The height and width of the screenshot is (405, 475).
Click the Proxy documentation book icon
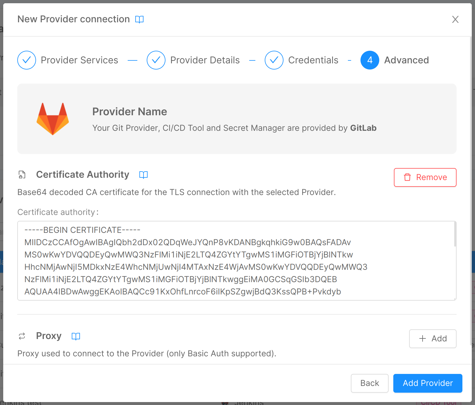76,336
